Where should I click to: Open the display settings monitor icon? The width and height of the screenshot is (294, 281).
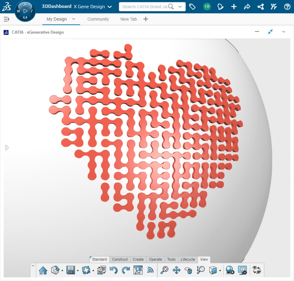coord(243,270)
